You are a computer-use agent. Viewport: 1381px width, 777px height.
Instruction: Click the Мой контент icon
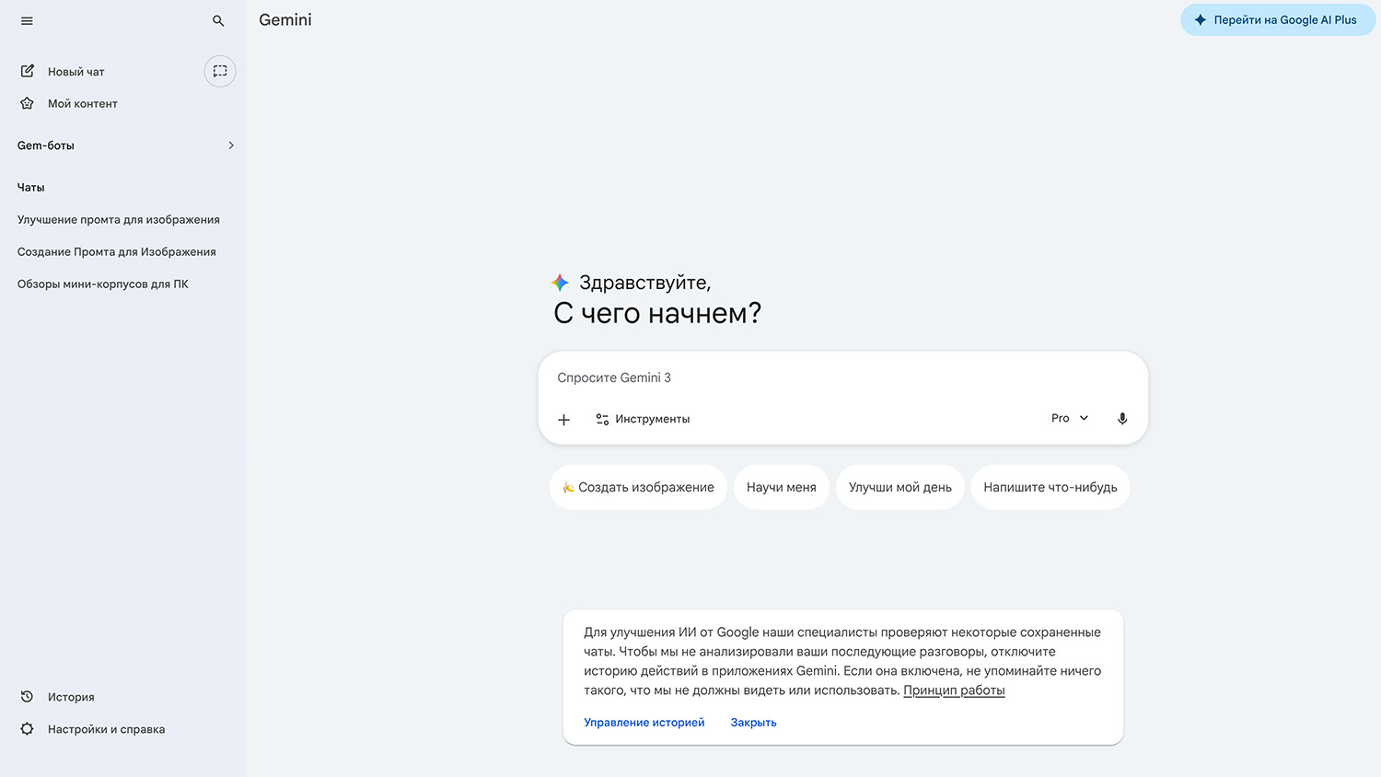click(x=28, y=103)
